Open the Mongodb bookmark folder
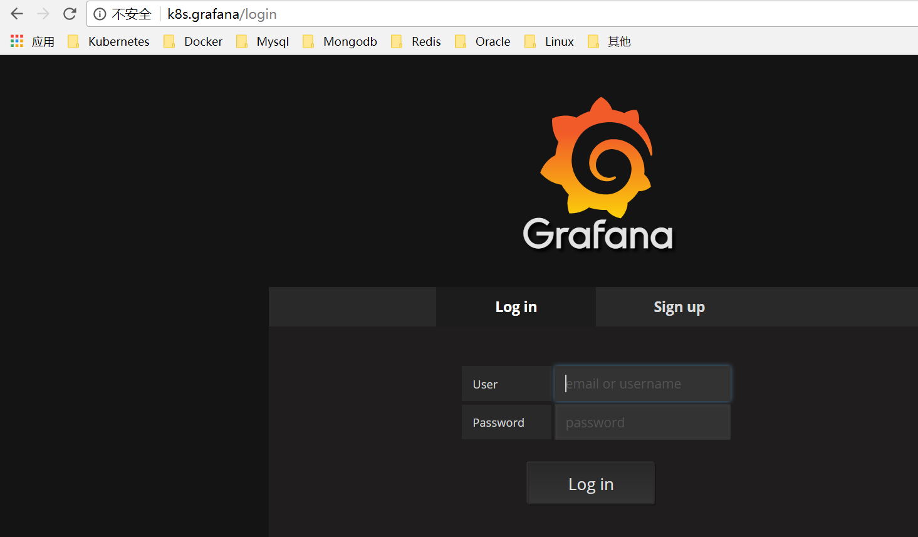 point(340,41)
